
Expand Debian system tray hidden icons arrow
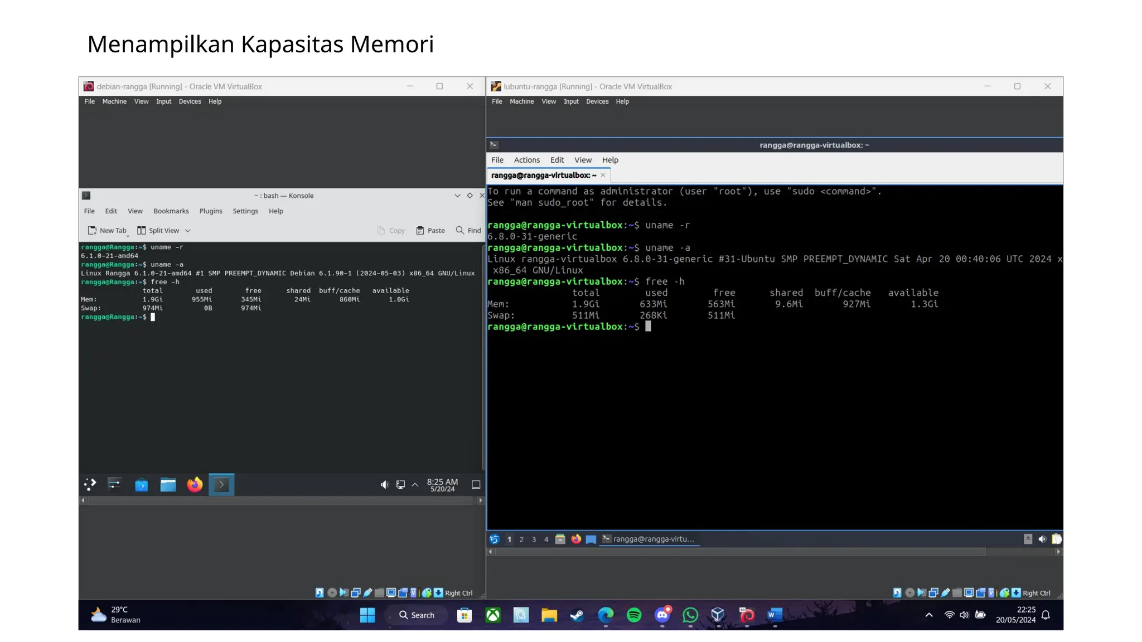click(x=415, y=485)
